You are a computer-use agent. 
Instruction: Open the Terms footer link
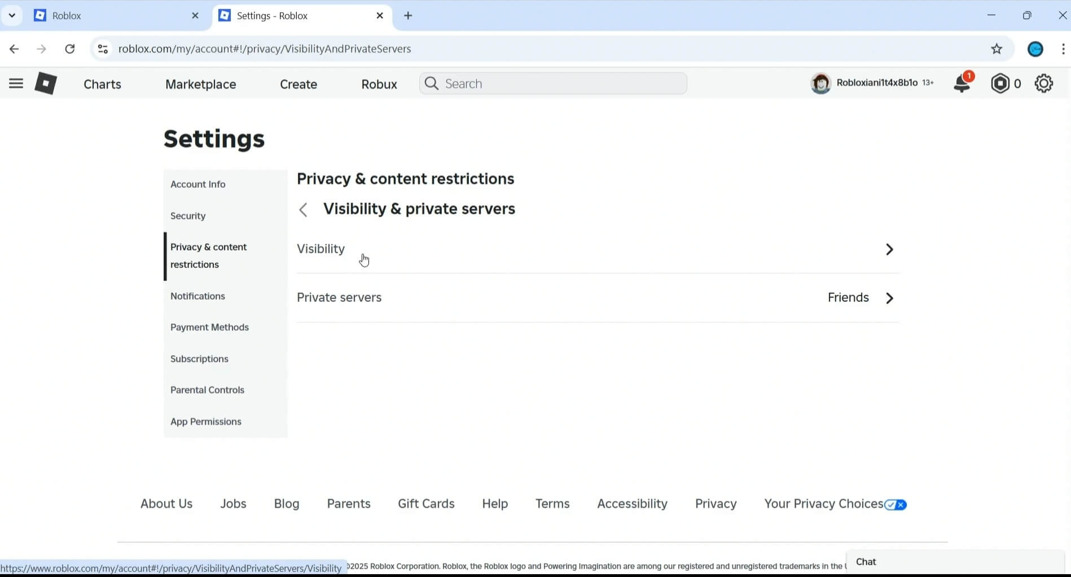point(552,504)
